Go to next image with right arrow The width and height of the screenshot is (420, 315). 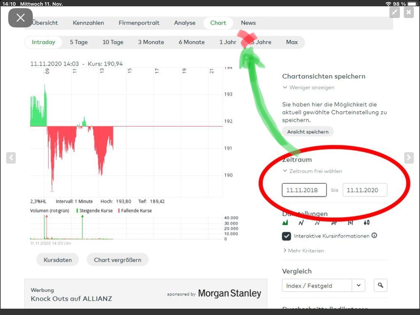(x=409, y=158)
